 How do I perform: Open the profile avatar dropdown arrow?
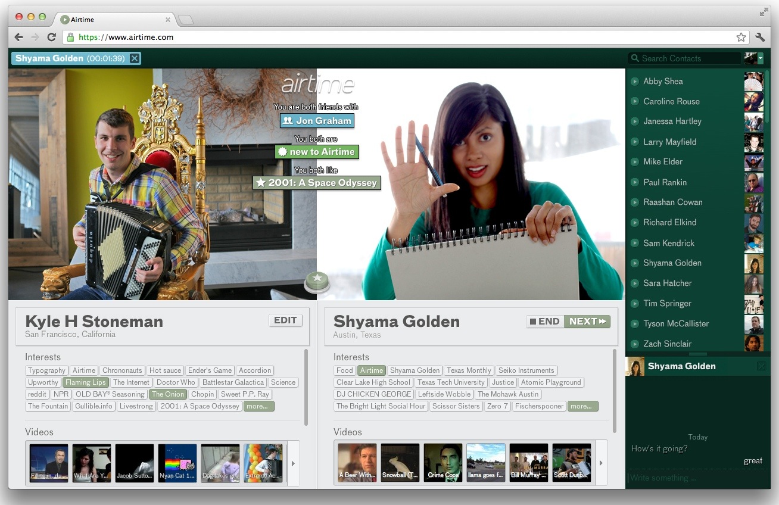(x=761, y=58)
